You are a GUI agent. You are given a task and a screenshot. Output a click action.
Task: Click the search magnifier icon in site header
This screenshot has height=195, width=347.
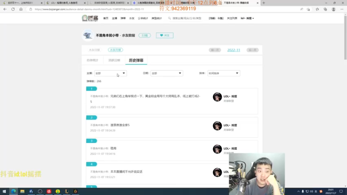[170, 18]
